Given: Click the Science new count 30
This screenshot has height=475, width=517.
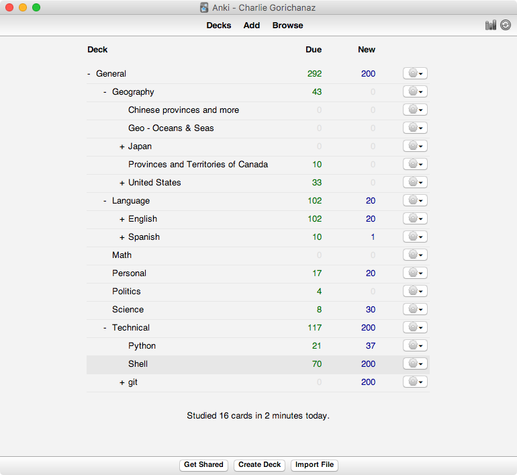Looking at the screenshot, I should click(371, 310).
